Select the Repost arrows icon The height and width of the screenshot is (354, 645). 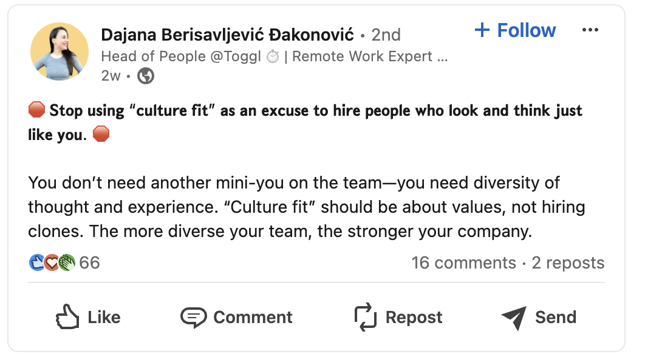tap(364, 316)
